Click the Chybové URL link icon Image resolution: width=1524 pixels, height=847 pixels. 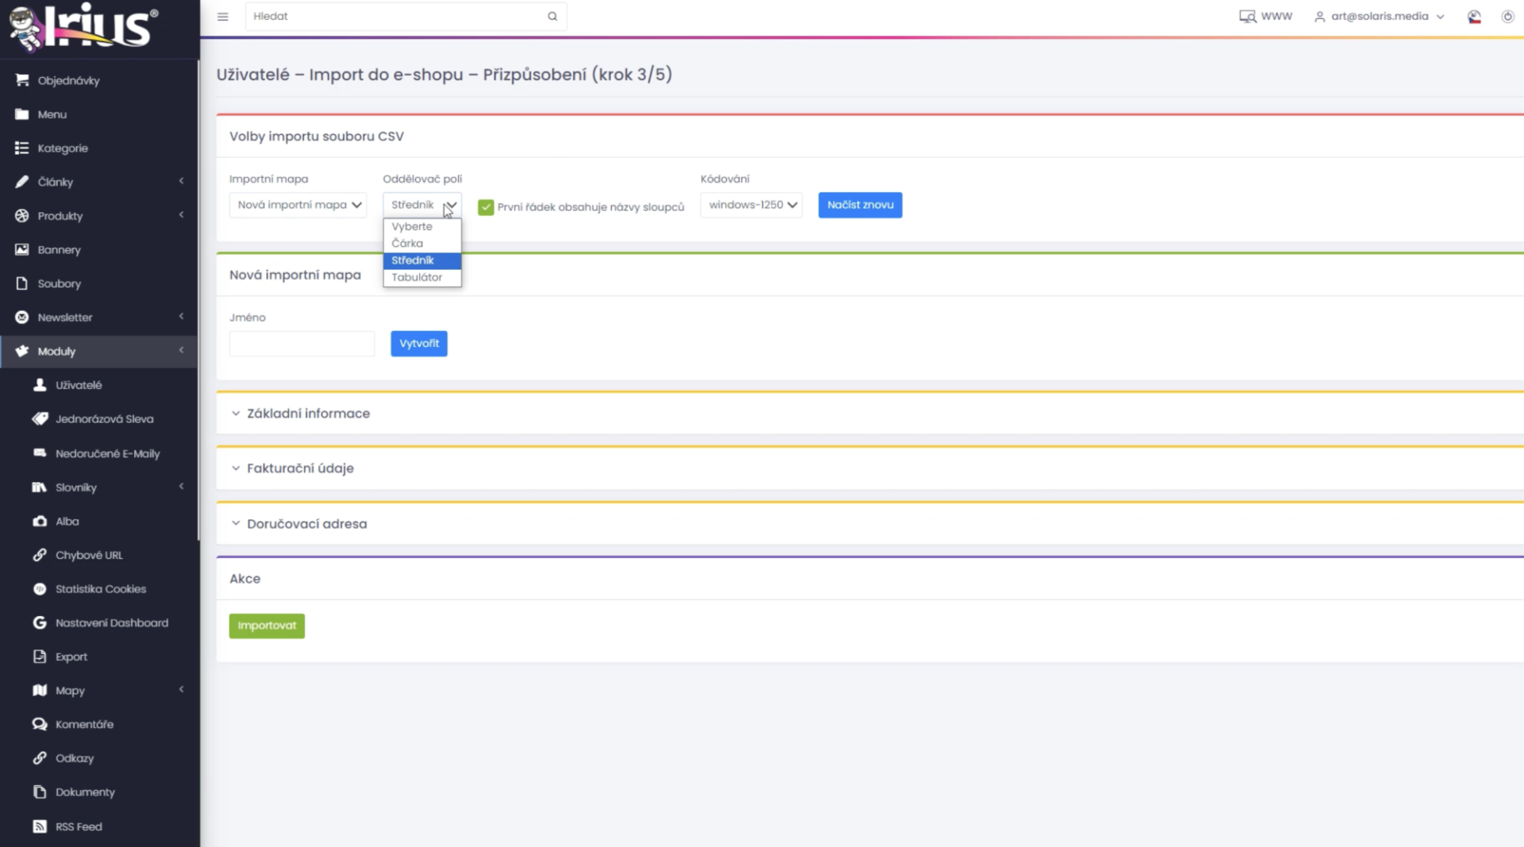[x=40, y=555]
